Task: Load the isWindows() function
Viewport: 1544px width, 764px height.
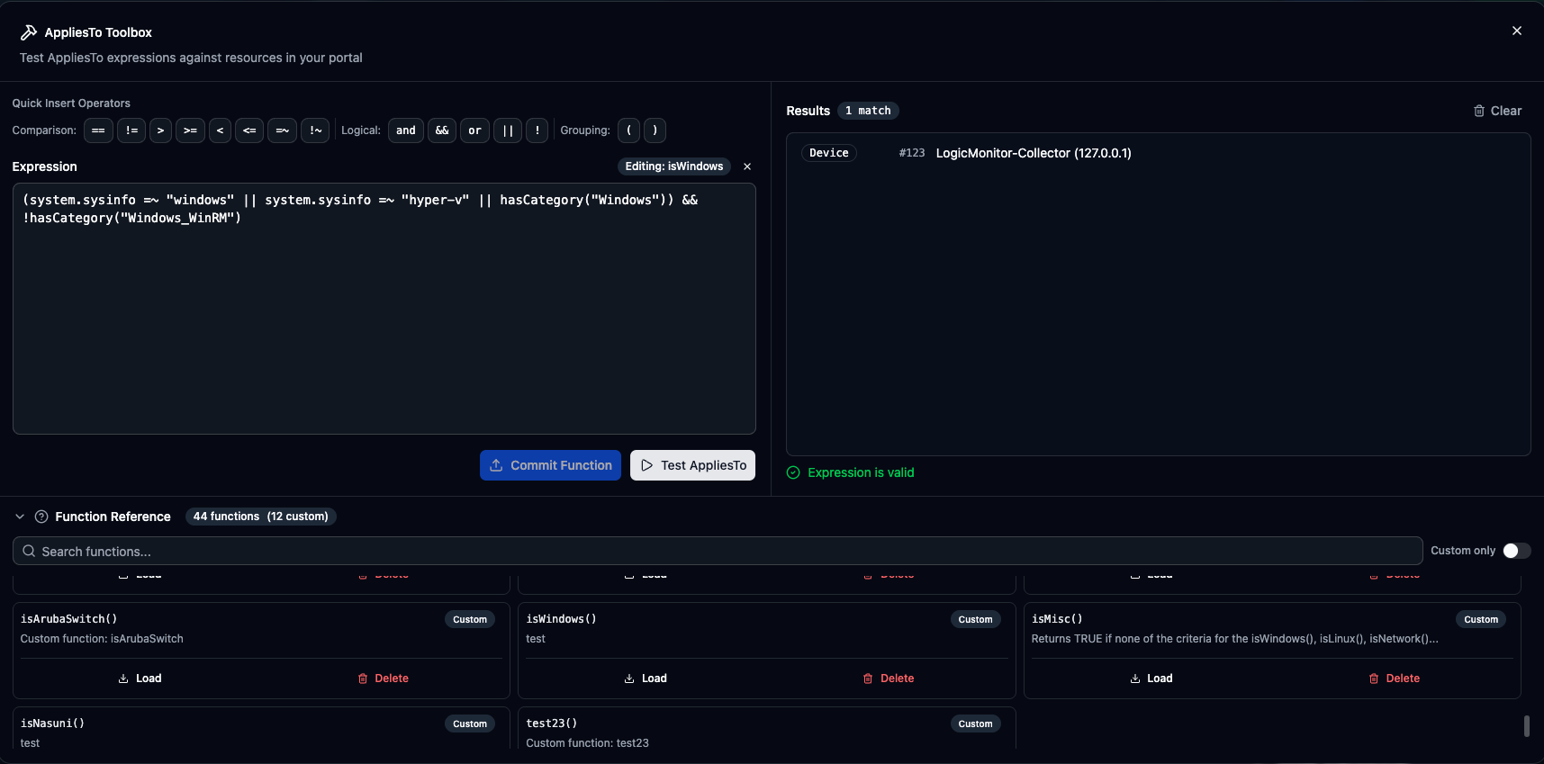Action: 646,679
